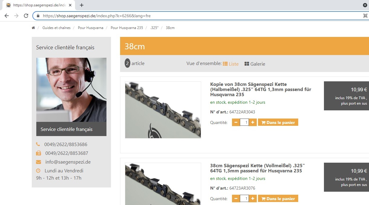This screenshot has height=205, width=369.
Task: Click the browser forward arrow
Action: point(16,16)
